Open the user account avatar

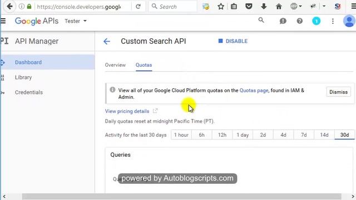[x=349, y=21]
